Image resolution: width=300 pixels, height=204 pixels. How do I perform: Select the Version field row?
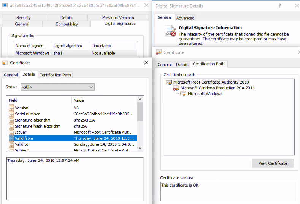click(x=73, y=108)
